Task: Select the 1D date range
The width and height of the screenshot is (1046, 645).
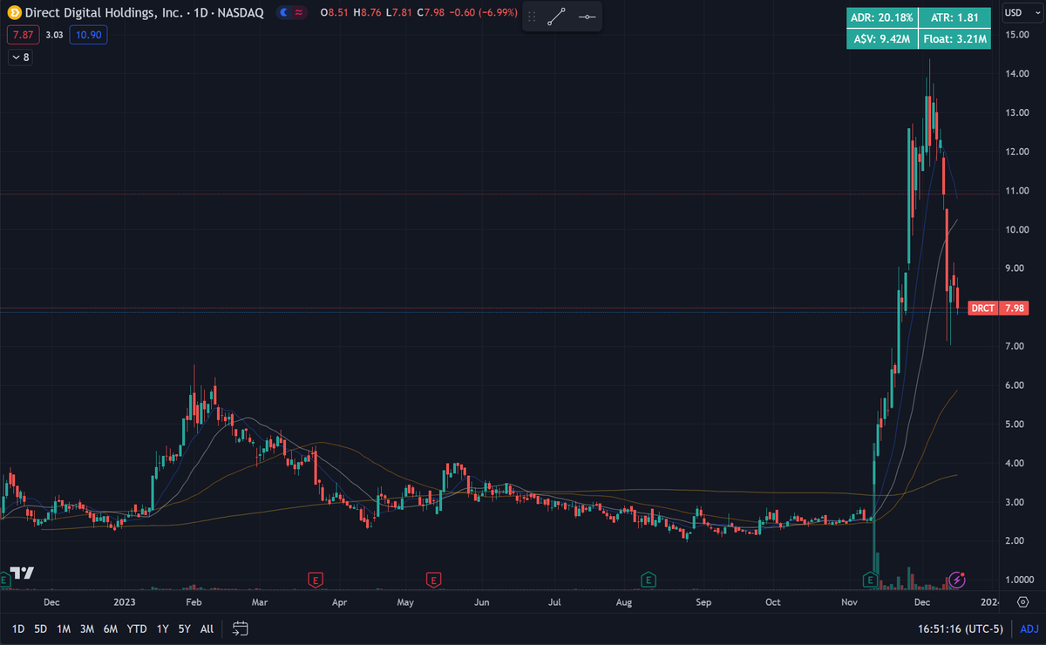Action: coord(18,628)
